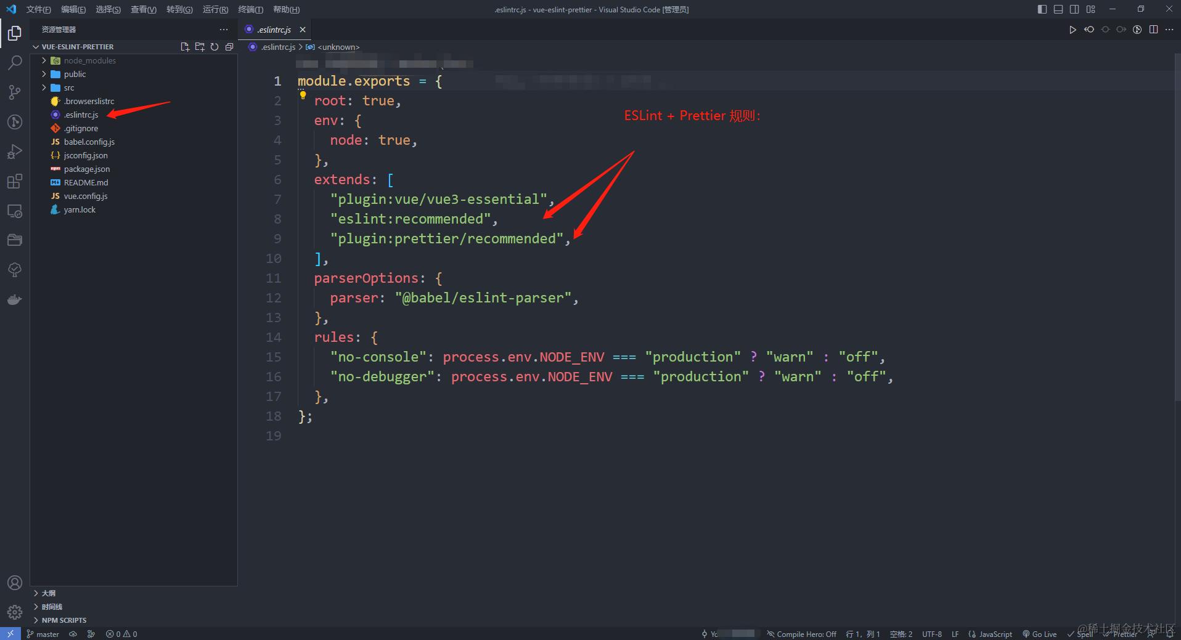
Task: Open the UTF-8 encoding selector
Action: point(932,634)
